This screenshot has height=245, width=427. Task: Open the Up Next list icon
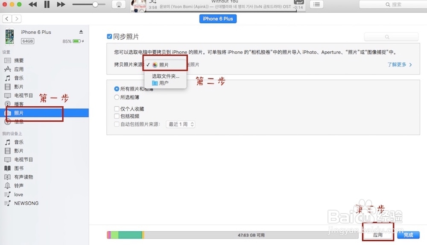[x=316, y=4]
